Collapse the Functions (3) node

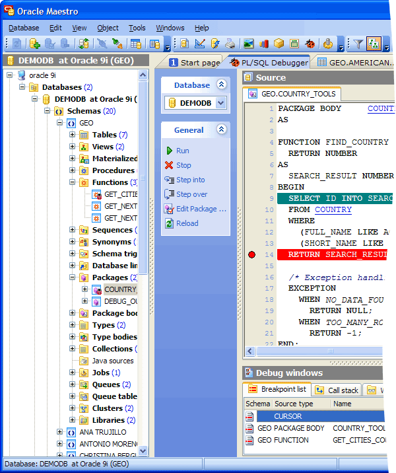pyautogui.click(x=73, y=182)
